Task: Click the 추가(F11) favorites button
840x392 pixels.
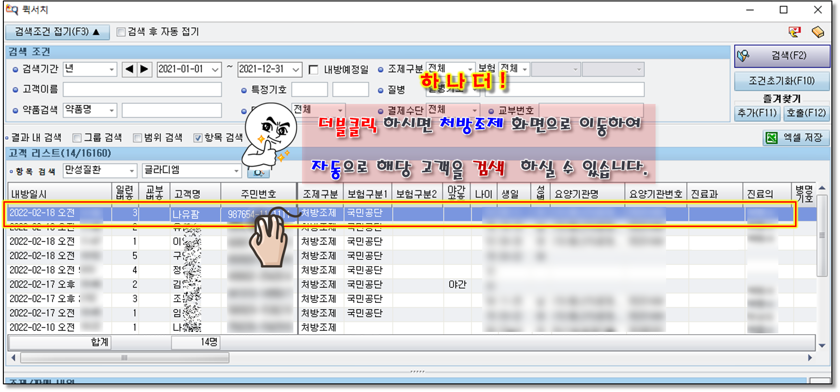Action: click(x=757, y=113)
